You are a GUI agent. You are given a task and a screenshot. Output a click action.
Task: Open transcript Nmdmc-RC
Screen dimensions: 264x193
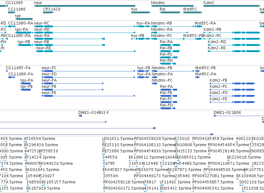point(161,36)
